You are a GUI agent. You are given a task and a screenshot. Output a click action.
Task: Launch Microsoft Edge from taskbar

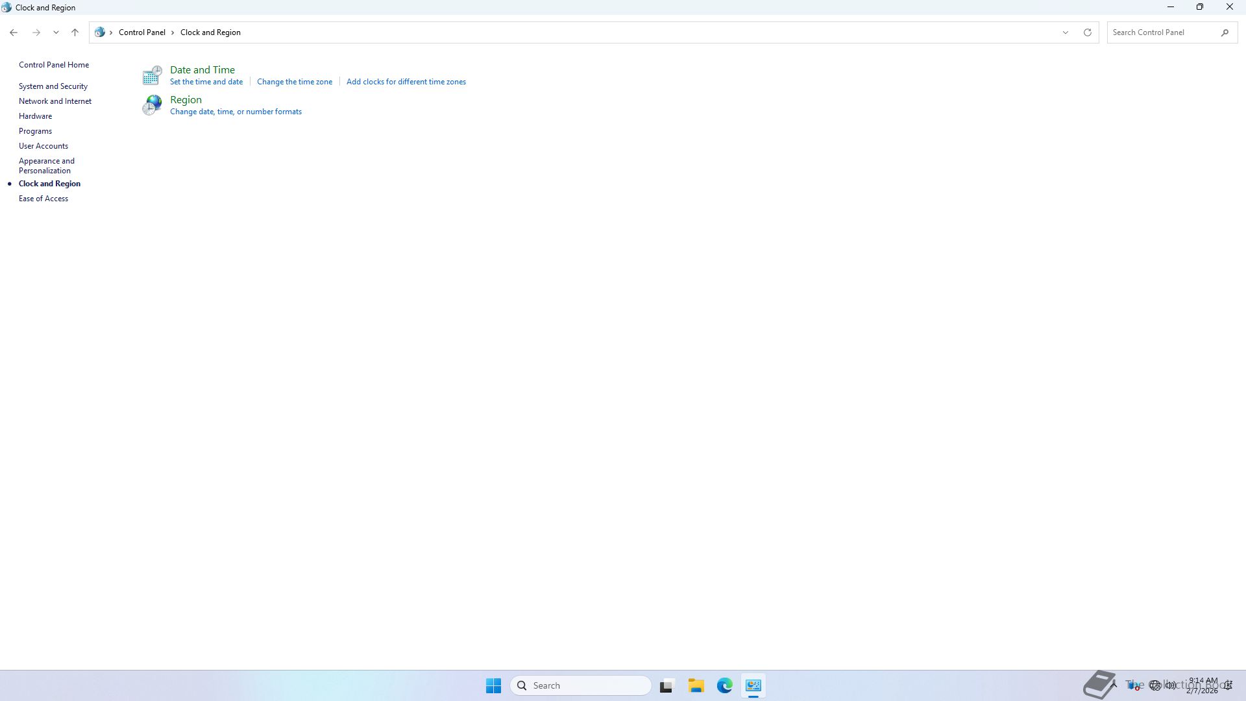click(x=724, y=685)
